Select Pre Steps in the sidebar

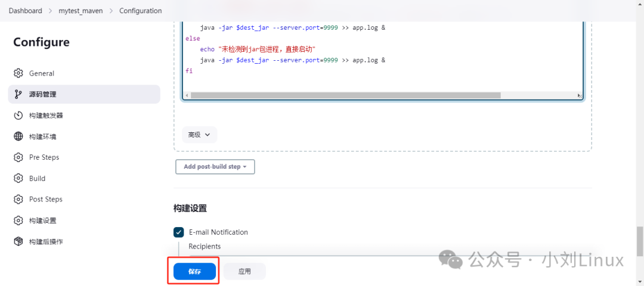tap(84, 157)
